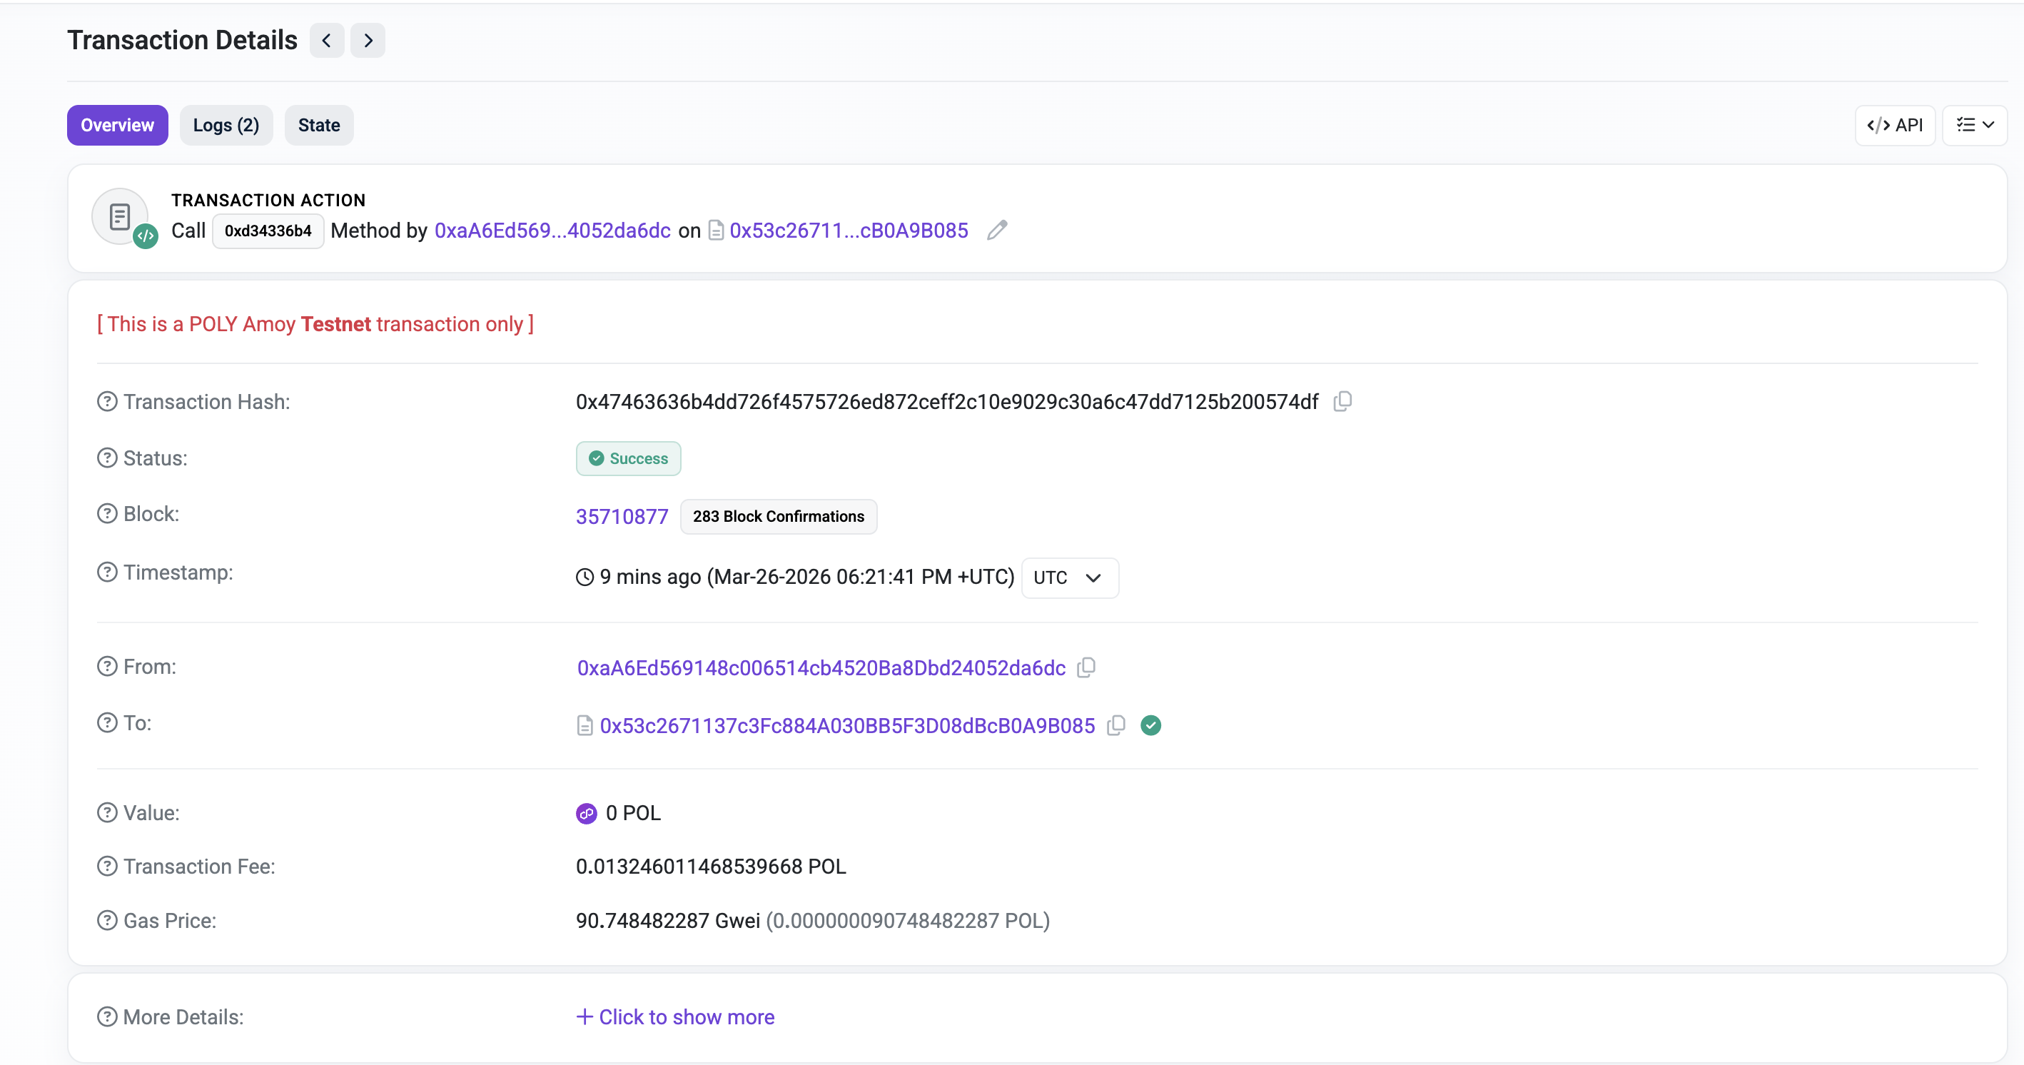The height and width of the screenshot is (1065, 2024).
Task: Click the API button
Action: [1895, 125]
